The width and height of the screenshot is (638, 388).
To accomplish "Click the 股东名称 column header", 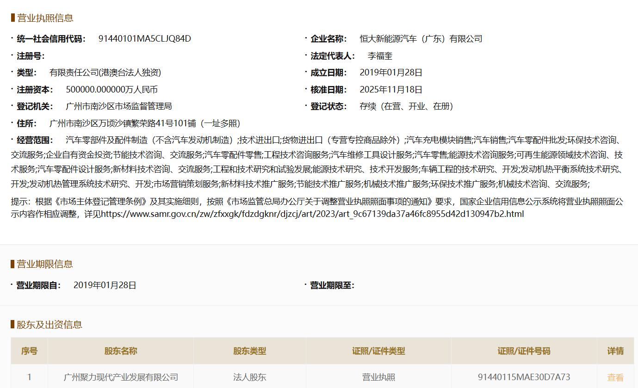I will [121, 351].
